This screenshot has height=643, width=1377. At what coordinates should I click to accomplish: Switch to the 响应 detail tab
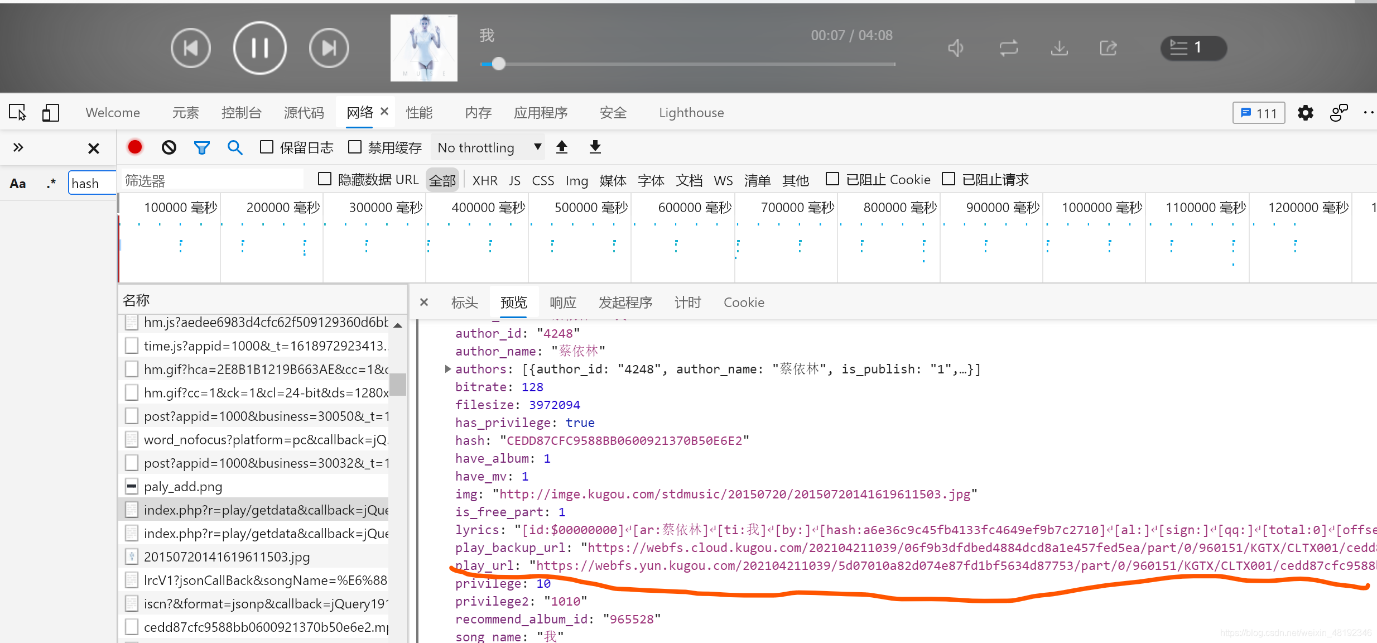(x=563, y=302)
